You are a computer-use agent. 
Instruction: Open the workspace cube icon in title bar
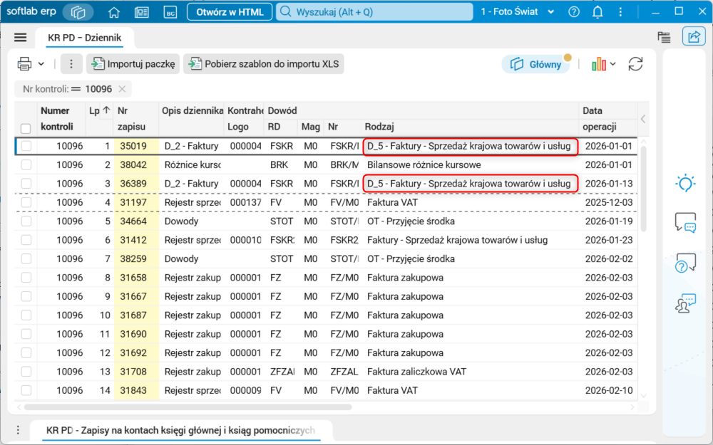click(x=78, y=12)
